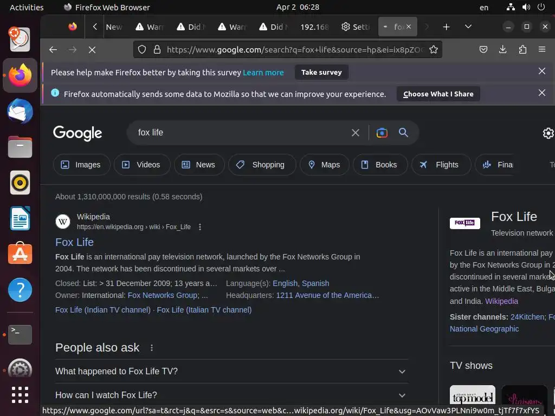Image resolution: width=555 pixels, height=416 pixels.
Task: Clear the Google search box text
Action: point(356,133)
